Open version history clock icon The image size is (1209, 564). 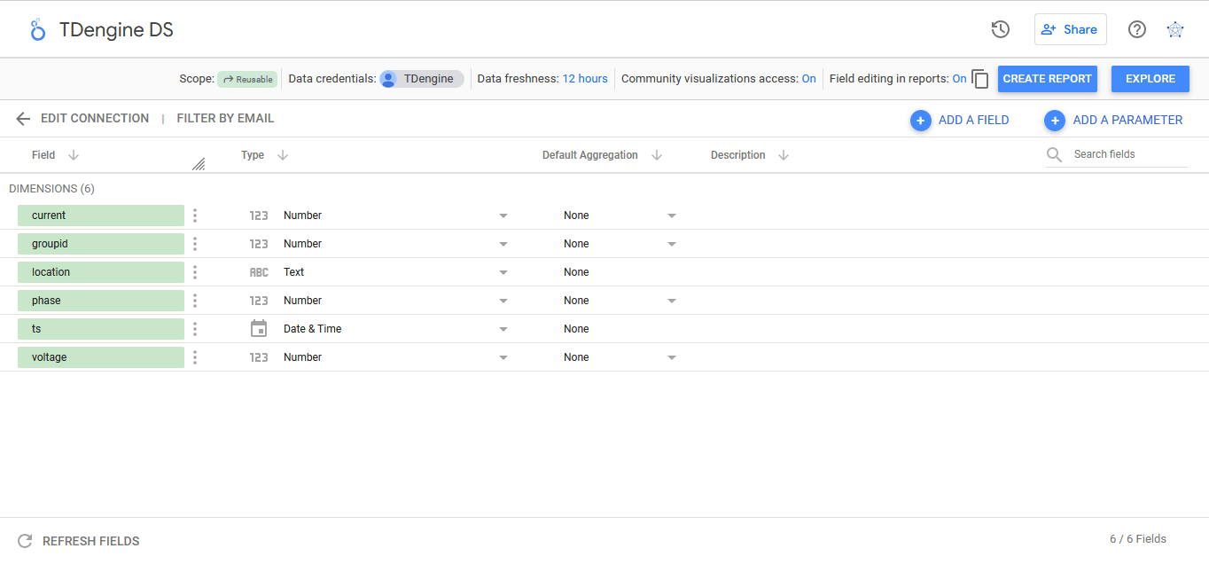[1000, 29]
